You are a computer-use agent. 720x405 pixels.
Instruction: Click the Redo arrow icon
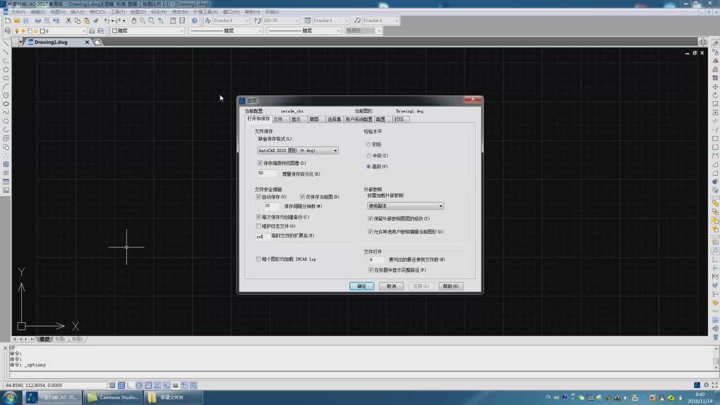(x=119, y=21)
